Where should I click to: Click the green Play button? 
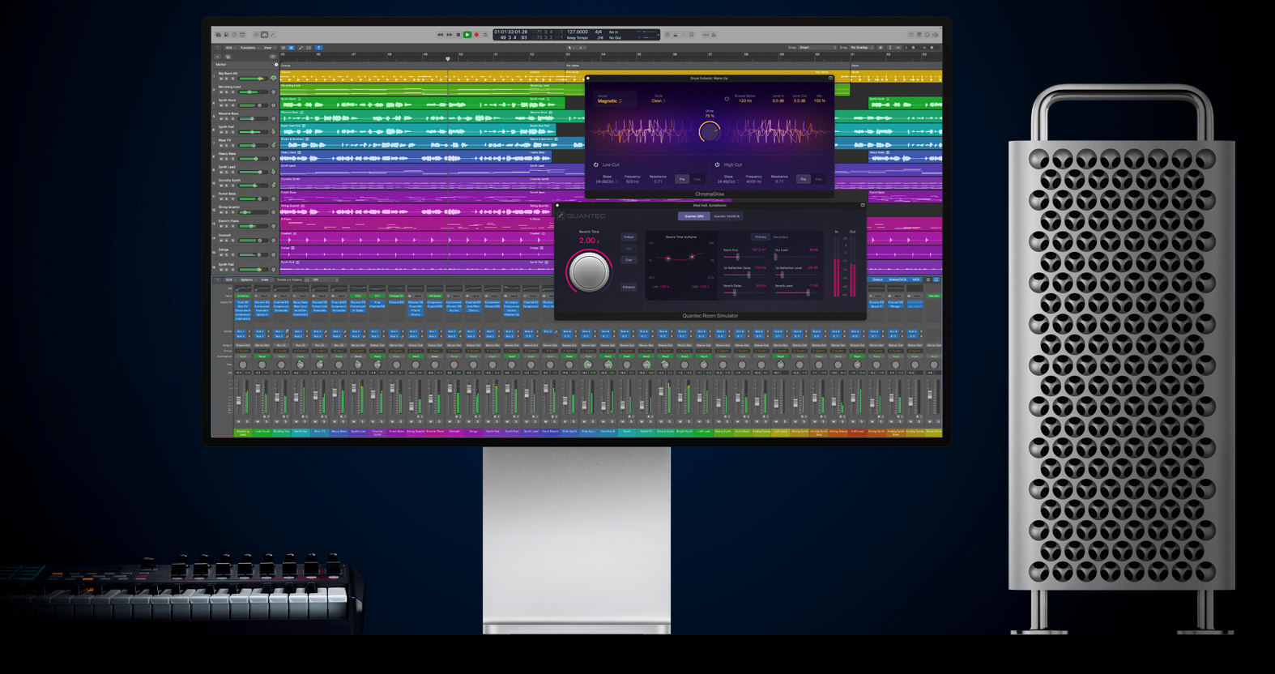click(467, 35)
